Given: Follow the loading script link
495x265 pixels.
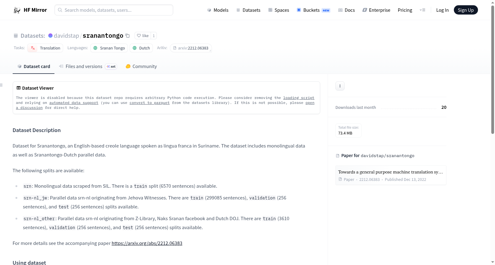Looking at the screenshot, I should [x=299, y=98].
